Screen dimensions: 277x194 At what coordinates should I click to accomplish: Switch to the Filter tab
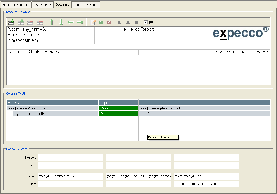[6, 5]
